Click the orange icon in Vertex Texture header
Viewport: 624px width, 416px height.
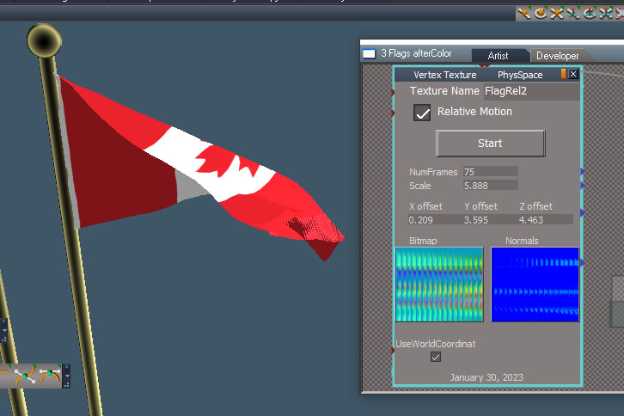[x=564, y=74]
